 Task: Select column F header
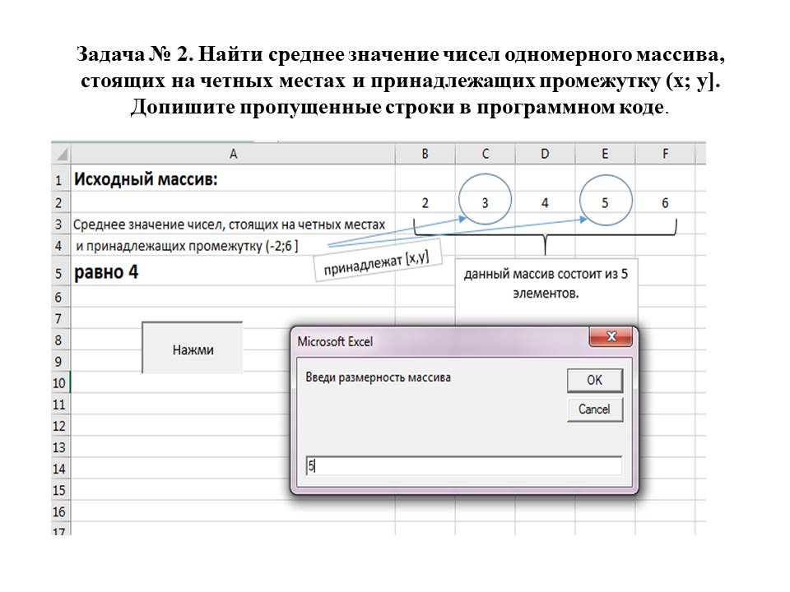click(664, 154)
